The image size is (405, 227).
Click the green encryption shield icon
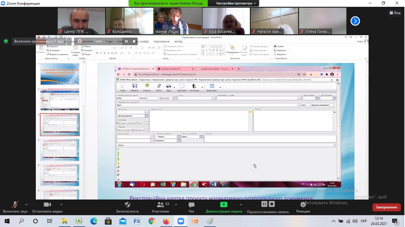click(6, 41)
